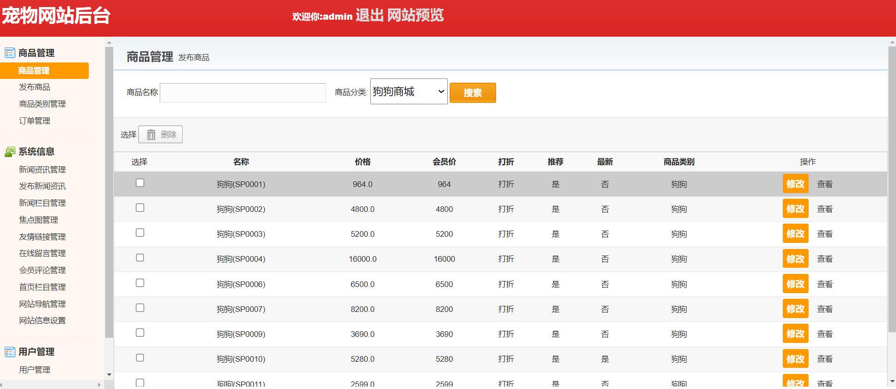896x389 pixels.
Task: Open 商品类别管理 sidebar item
Action: click(x=42, y=104)
